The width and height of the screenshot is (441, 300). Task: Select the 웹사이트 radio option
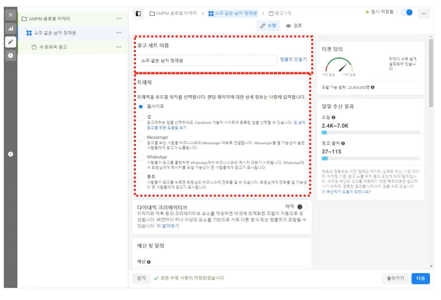click(141, 106)
